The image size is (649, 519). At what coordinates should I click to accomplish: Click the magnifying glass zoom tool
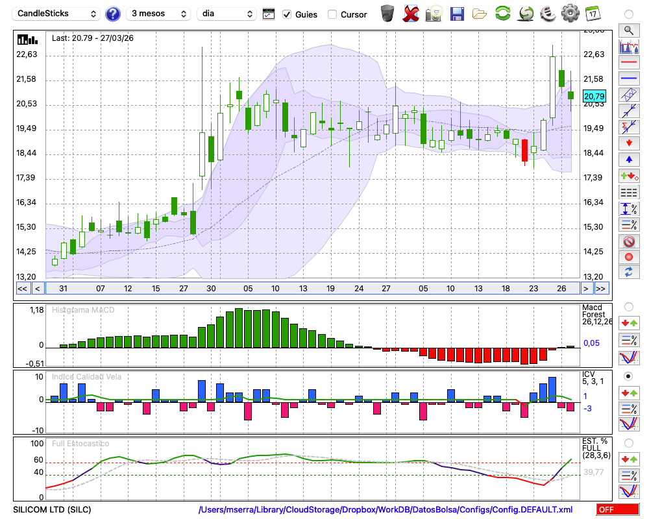(628, 30)
